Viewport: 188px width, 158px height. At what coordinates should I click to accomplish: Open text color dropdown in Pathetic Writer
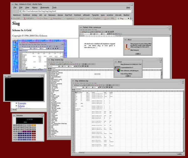(107, 34)
